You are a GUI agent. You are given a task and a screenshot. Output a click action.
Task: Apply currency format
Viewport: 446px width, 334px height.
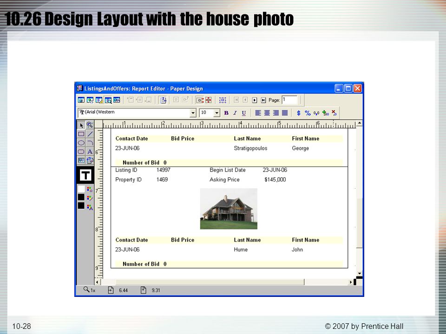[x=299, y=113]
